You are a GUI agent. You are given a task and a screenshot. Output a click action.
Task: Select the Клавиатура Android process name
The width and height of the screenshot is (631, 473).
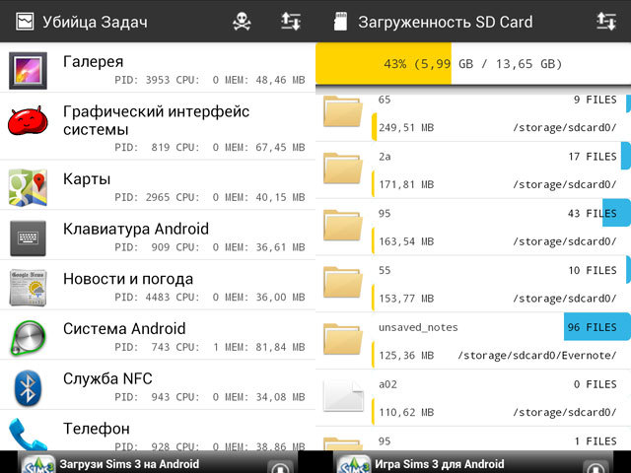coord(136,229)
